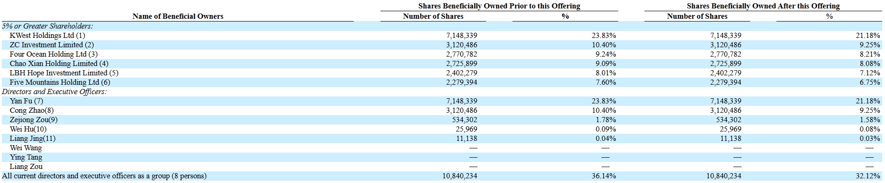Click the 5% or Greater Shareholders heading
Viewport: 885px width, 183px height.
pyautogui.click(x=48, y=26)
